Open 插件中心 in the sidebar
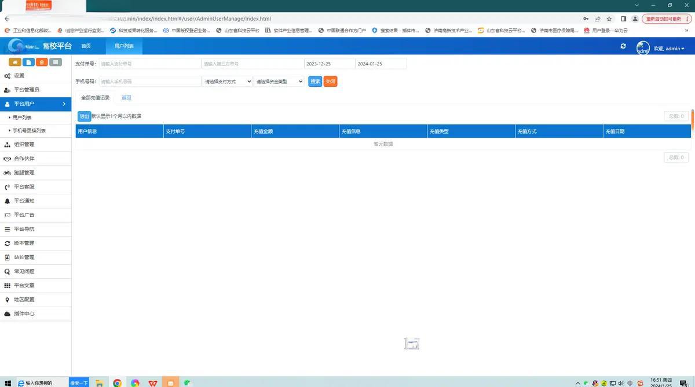Viewport: 695px width, 387px height. (x=35, y=314)
